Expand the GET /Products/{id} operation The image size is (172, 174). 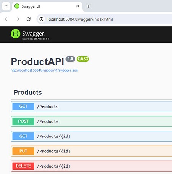(x=92, y=136)
